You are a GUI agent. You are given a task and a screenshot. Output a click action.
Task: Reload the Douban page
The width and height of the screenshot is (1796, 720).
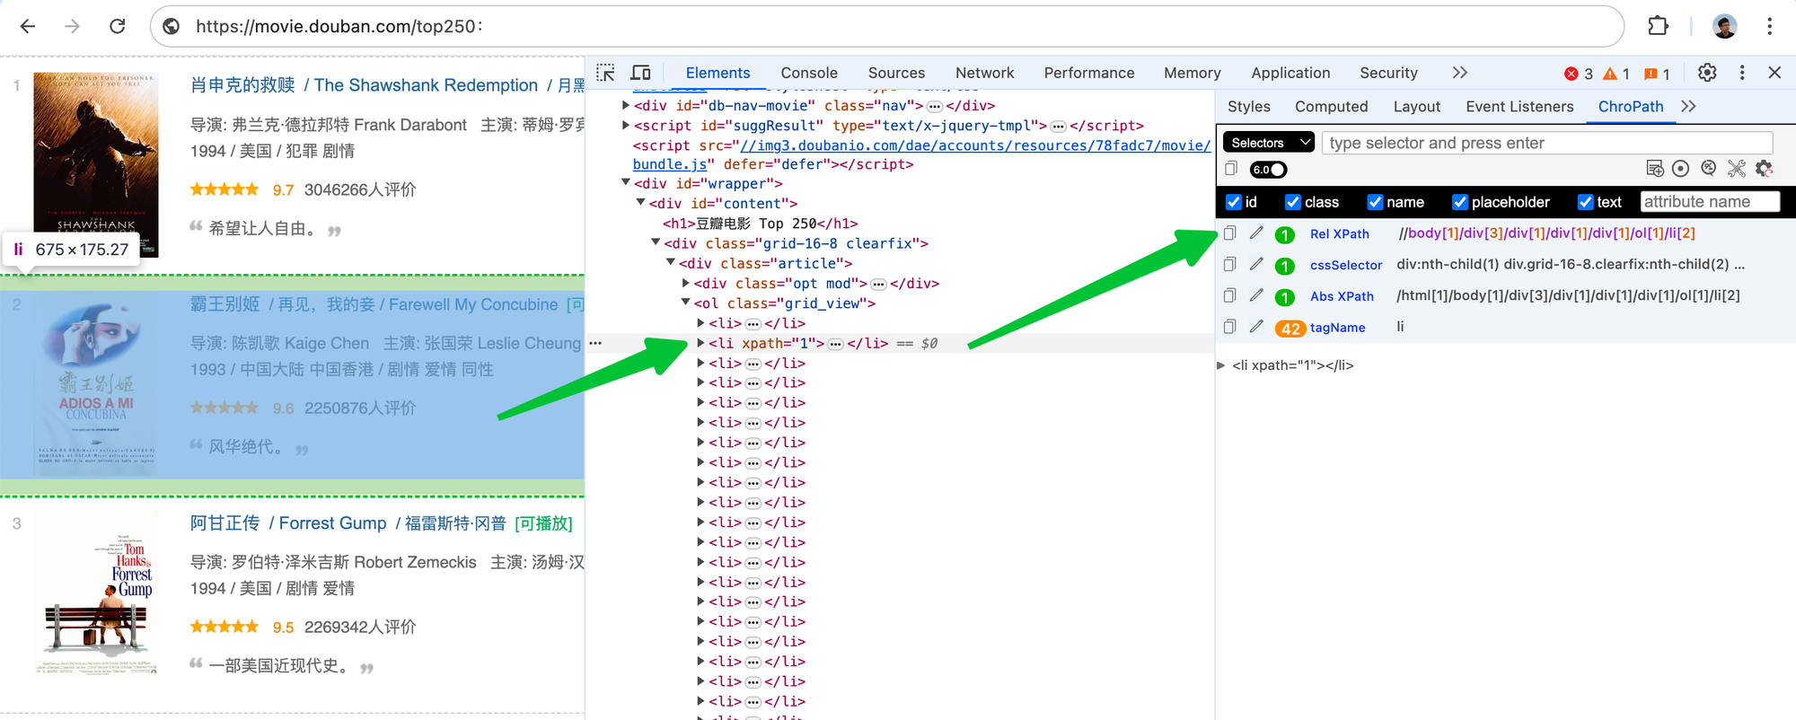(x=118, y=26)
